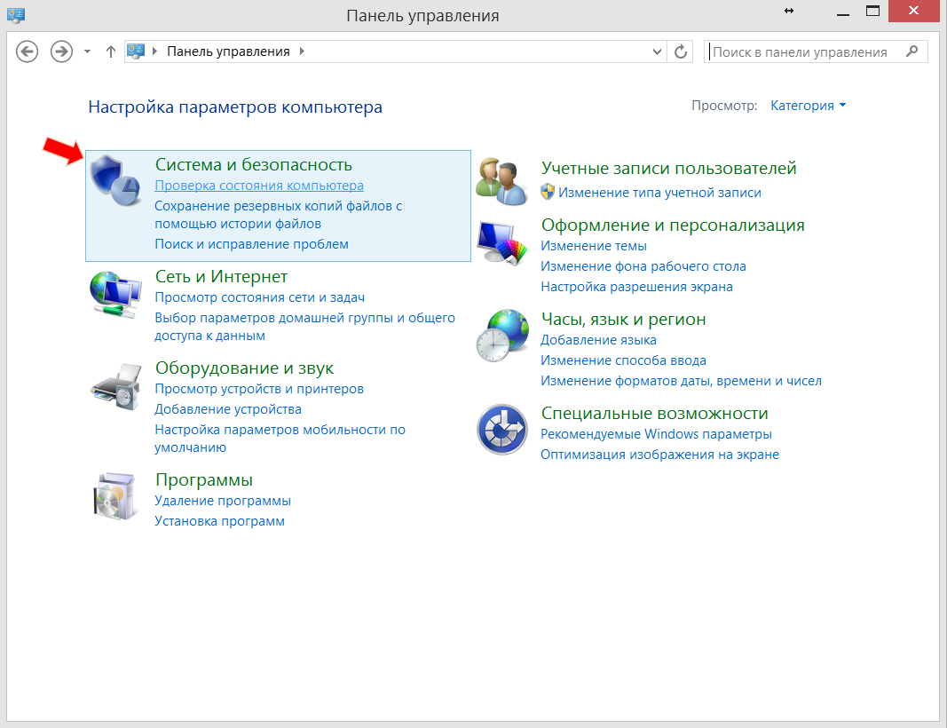This screenshot has width=947, height=728.
Task: Click the search magnifier icon
Action: tap(912, 52)
